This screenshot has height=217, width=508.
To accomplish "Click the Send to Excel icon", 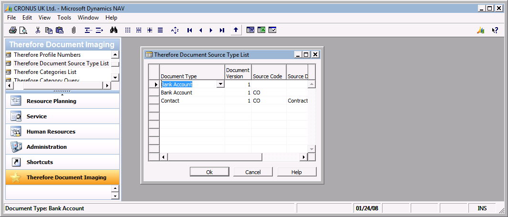I will coord(261,30).
